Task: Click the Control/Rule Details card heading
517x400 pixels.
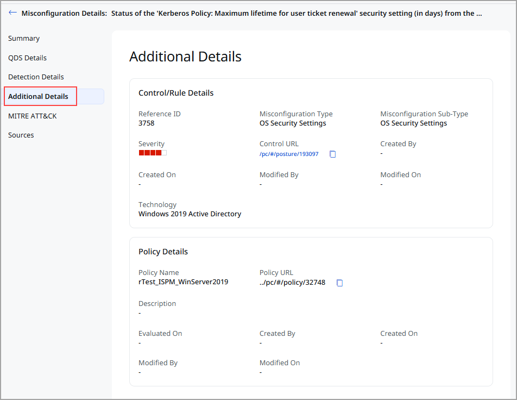Action: point(176,93)
